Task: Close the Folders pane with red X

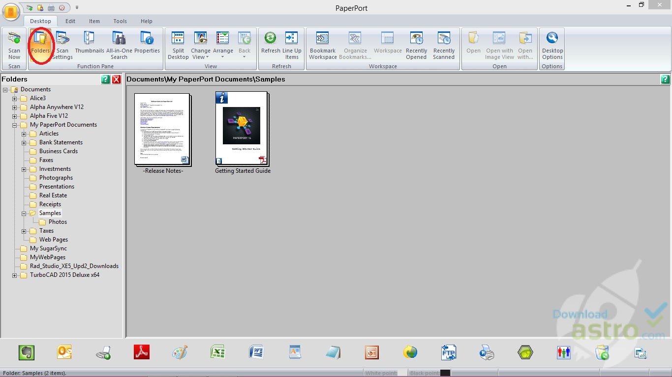Action: point(116,79)
